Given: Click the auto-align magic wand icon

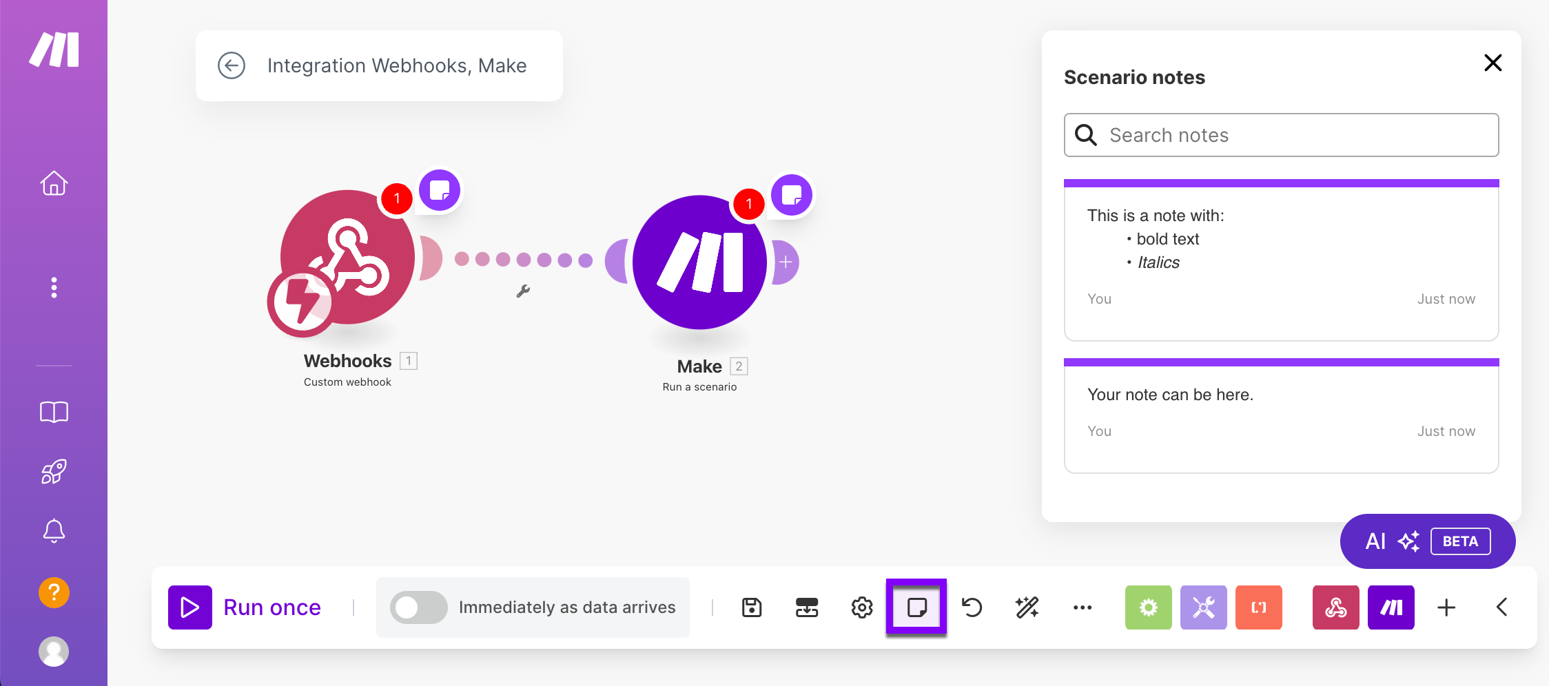Looking at the screenshot, I should tap(1027, 607).
